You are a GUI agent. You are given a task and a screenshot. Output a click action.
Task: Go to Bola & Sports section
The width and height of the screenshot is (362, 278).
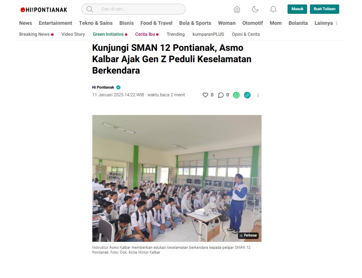[195, 23]
